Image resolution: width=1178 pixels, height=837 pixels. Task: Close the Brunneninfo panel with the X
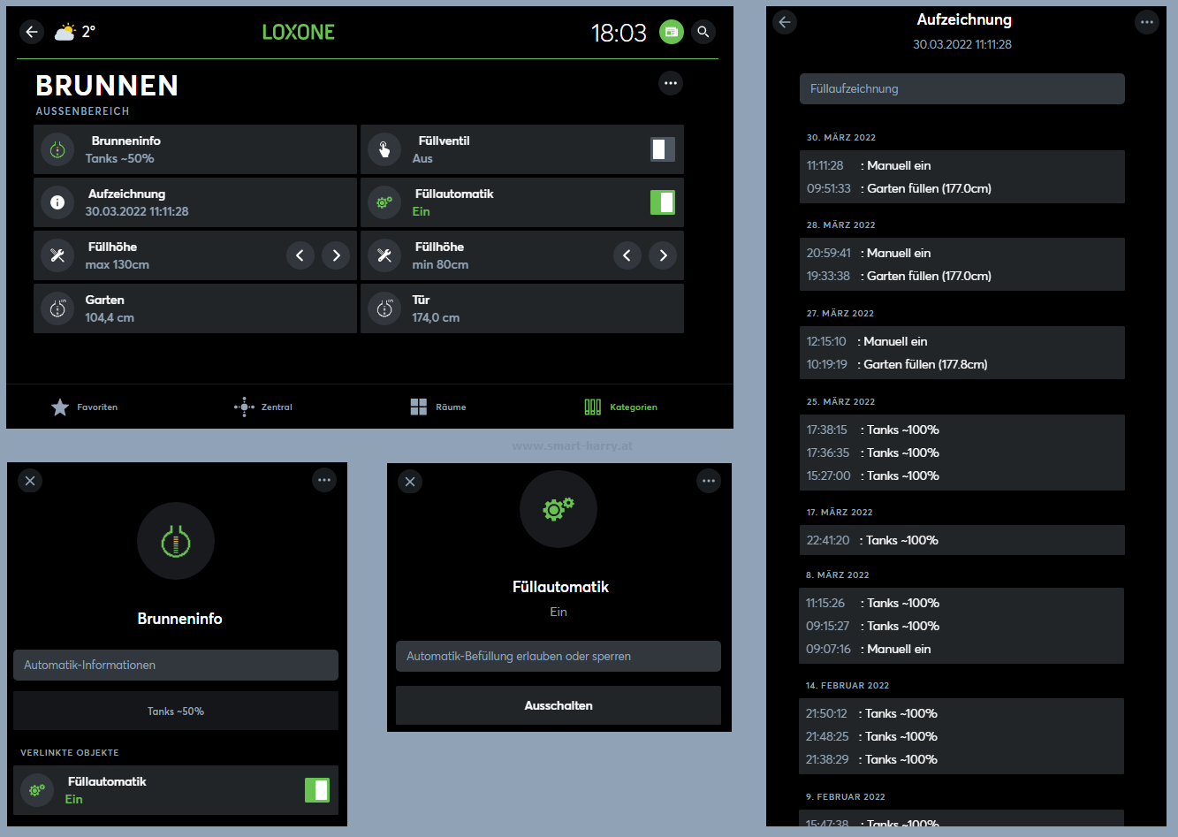tap(30, 481)
